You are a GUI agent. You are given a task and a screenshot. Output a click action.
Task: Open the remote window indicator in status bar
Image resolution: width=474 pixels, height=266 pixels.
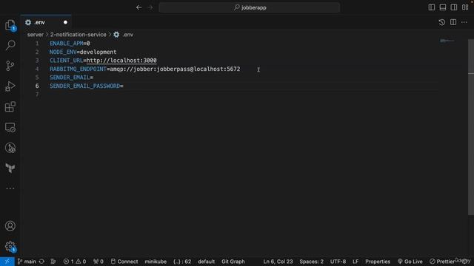coord(7,262)
